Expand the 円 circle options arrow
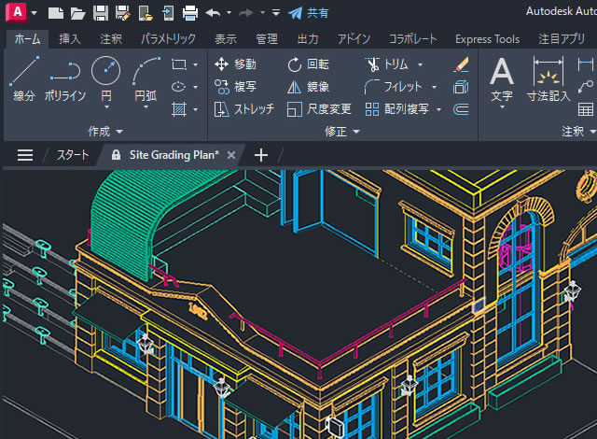 pos(106,107)
